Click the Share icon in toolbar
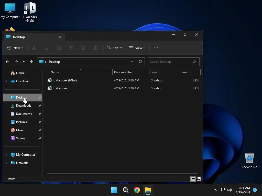The width and height of the screenshot is (262, 196). pyautogui.click(x=83, y=48)
